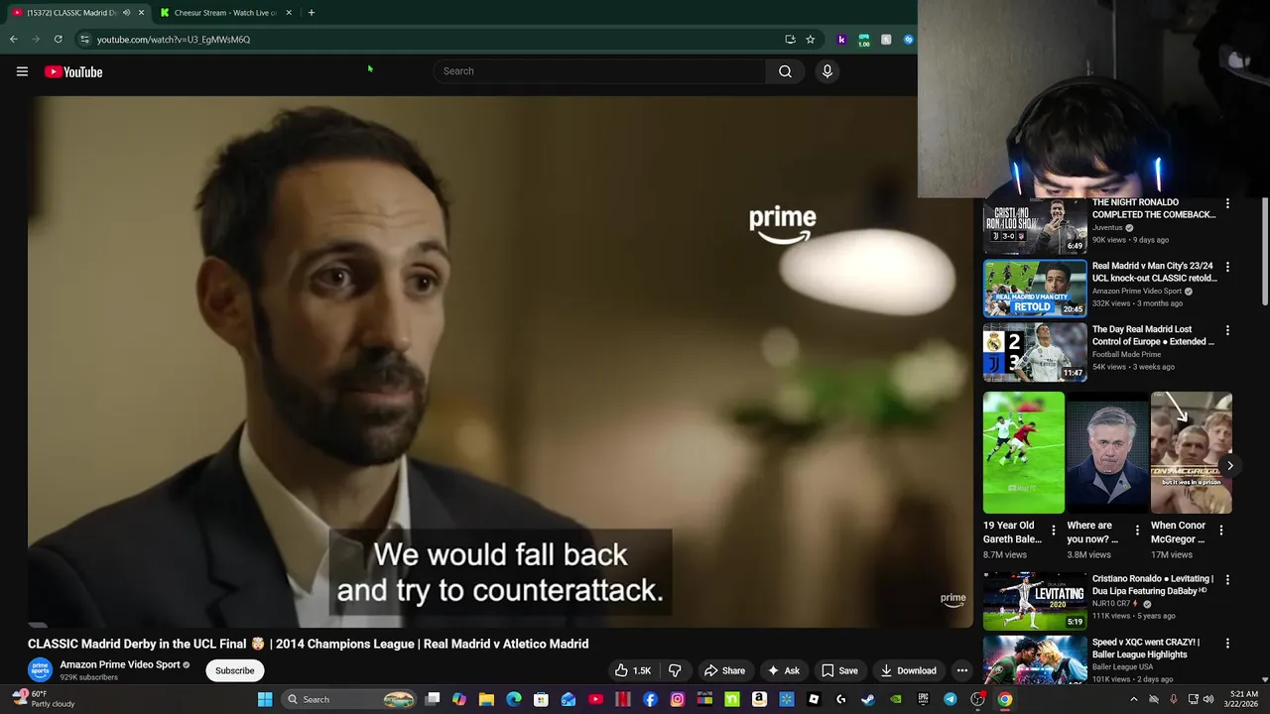
Task: Open Real Madrid v Man City RETOLD thumbnail
Action: click(x=1035, y=289)
